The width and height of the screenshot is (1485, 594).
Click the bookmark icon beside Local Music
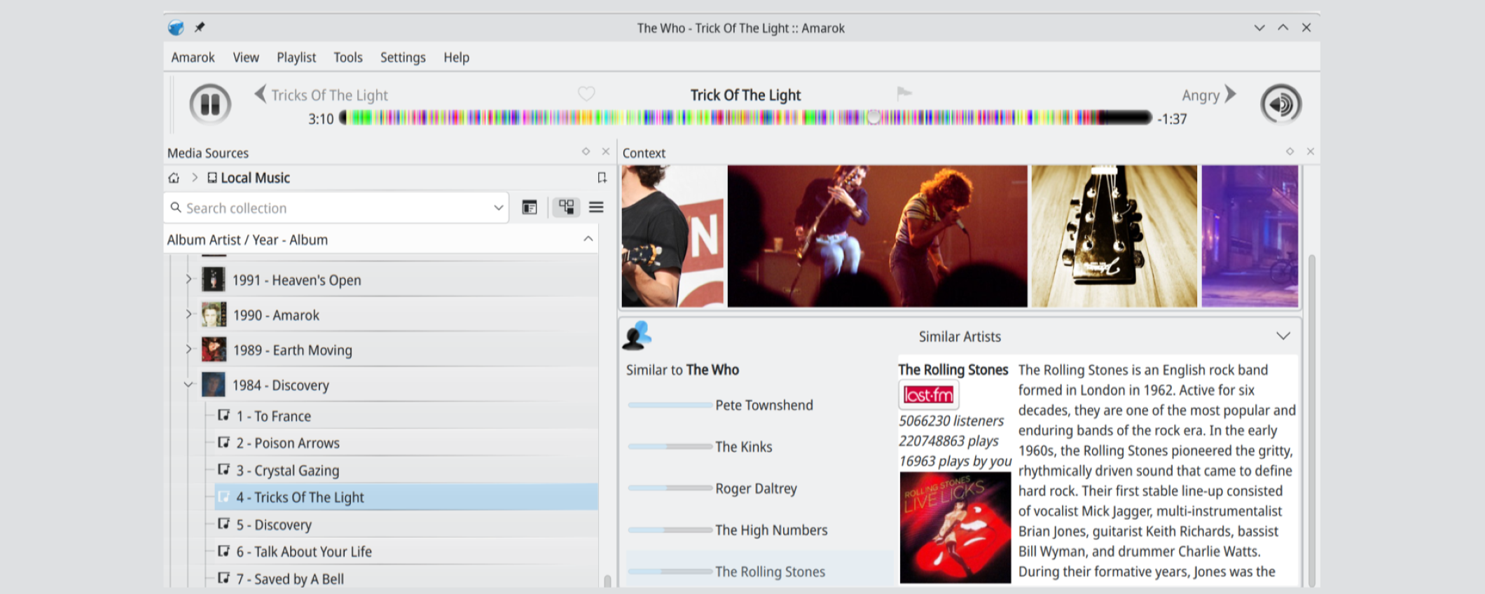602,178
